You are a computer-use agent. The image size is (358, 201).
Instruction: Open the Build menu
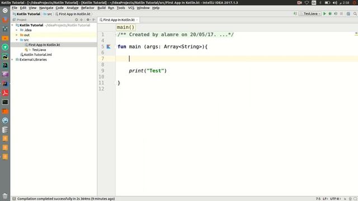101,8
